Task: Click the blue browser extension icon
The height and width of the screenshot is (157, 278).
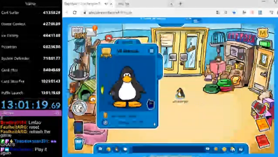Action: pos(234,12)
